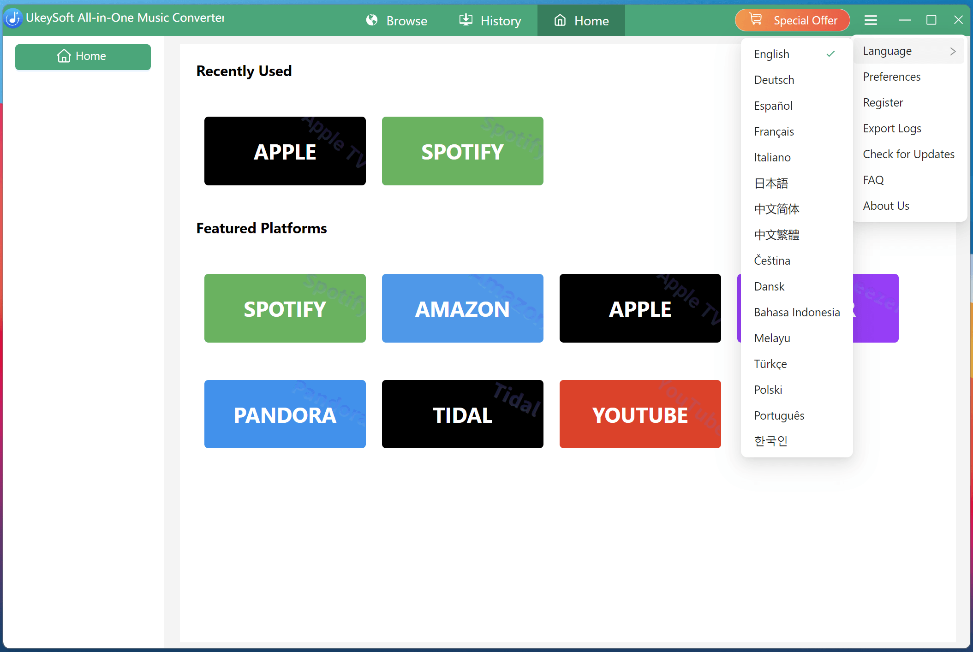The width and height of the screenshot is (973, 652).
Task: Choose 한국어 from the language list
Action: (770, 440)
